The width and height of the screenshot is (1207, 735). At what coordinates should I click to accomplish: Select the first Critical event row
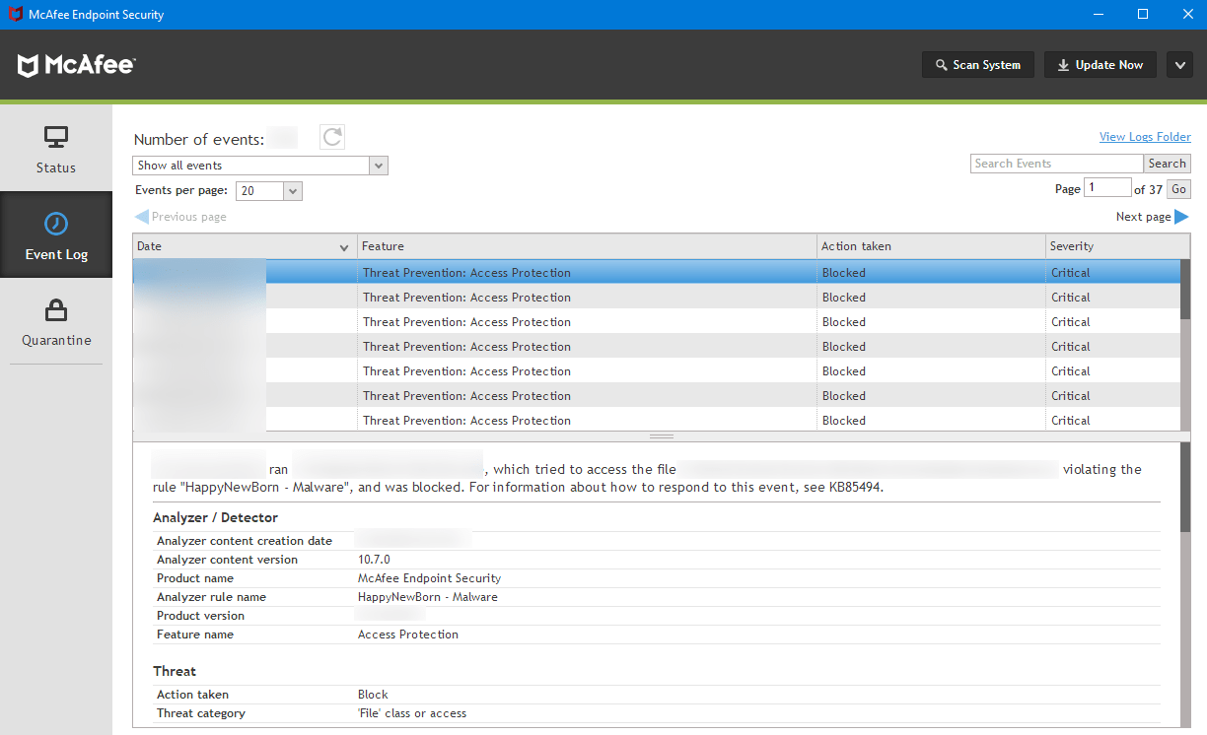pos(592,272)
